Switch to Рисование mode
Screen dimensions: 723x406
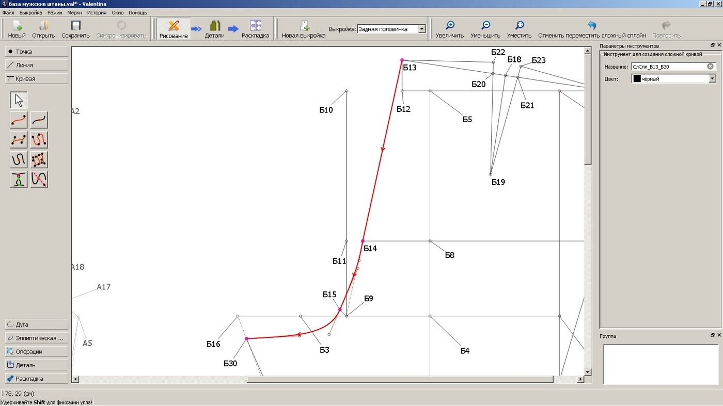174,29
